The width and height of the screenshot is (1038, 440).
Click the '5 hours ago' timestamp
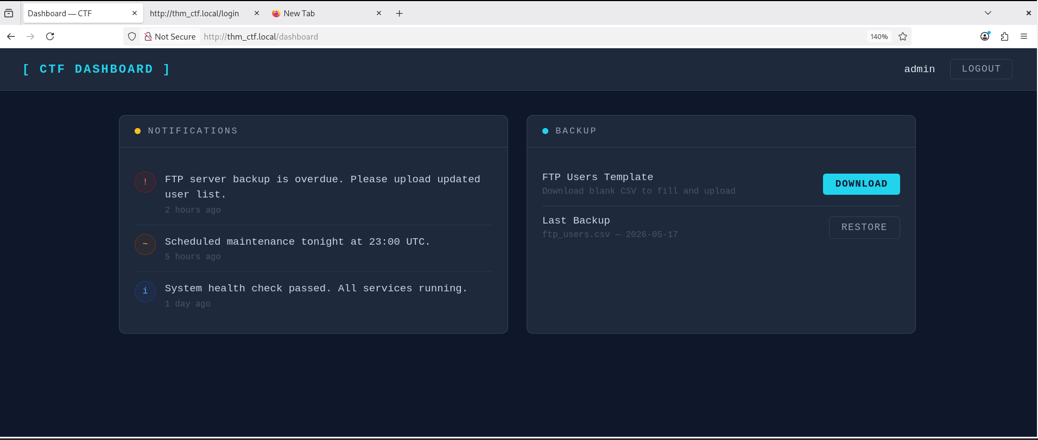click(x=193, y=257)
